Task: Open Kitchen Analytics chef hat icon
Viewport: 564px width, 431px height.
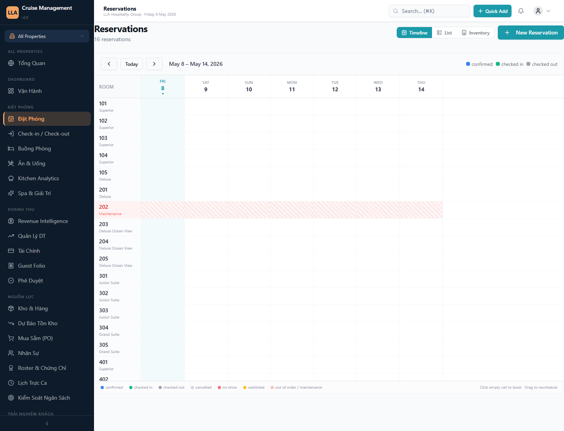Action: pyautogui.click(x=11, y=178)
